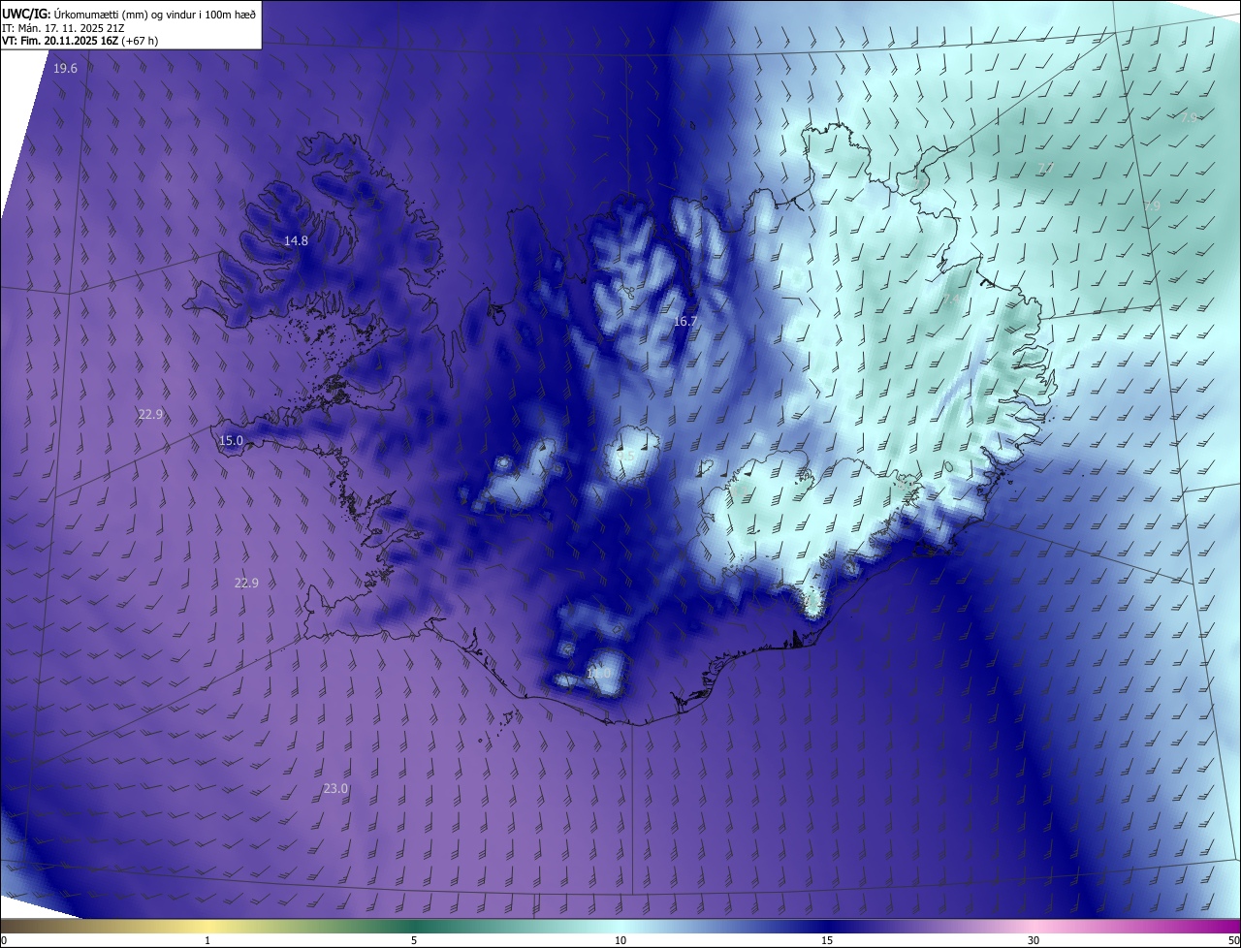Pick the dark green colour above the 5 tick
1241x948 pixels.
pos(414,926)
